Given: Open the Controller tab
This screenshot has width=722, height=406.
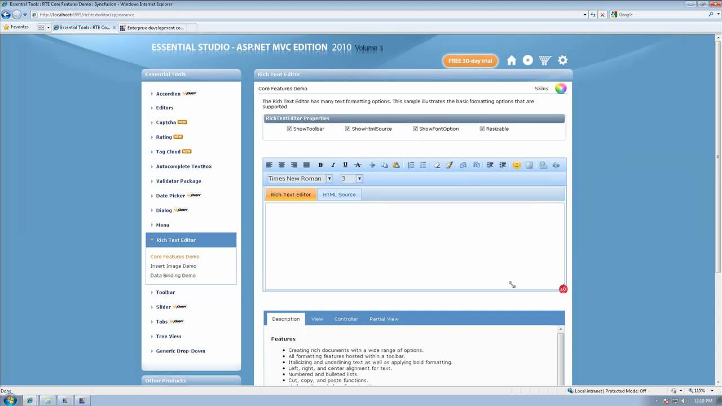Looking at the screenshot, I should click(x=346, y=319).
